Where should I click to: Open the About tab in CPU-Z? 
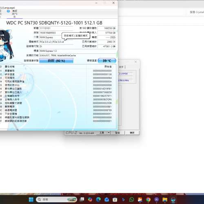tap(121, 67)
